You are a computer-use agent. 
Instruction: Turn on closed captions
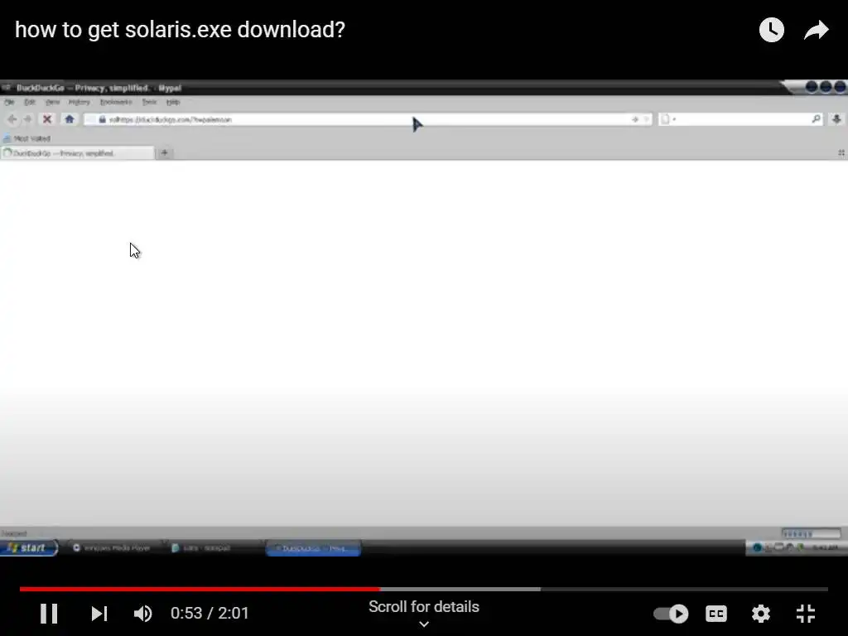(x=716, y=614)
